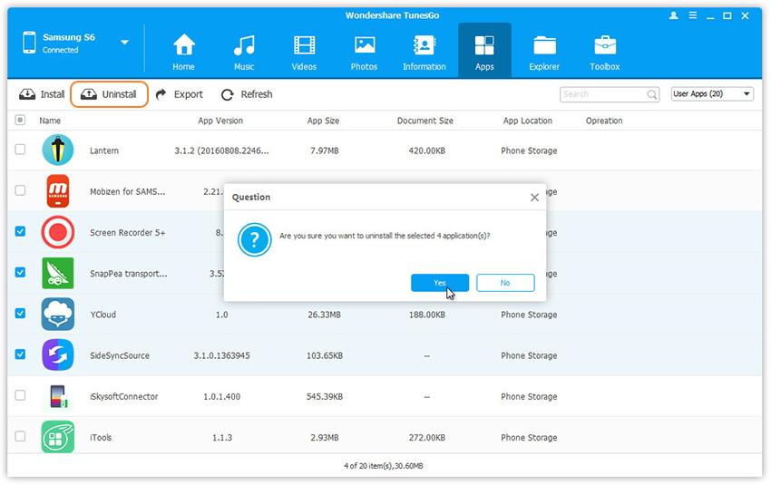Tick the iSkysoftConnector checkbox
Viewport: 771px width, 485px height.
coord(20,395)
